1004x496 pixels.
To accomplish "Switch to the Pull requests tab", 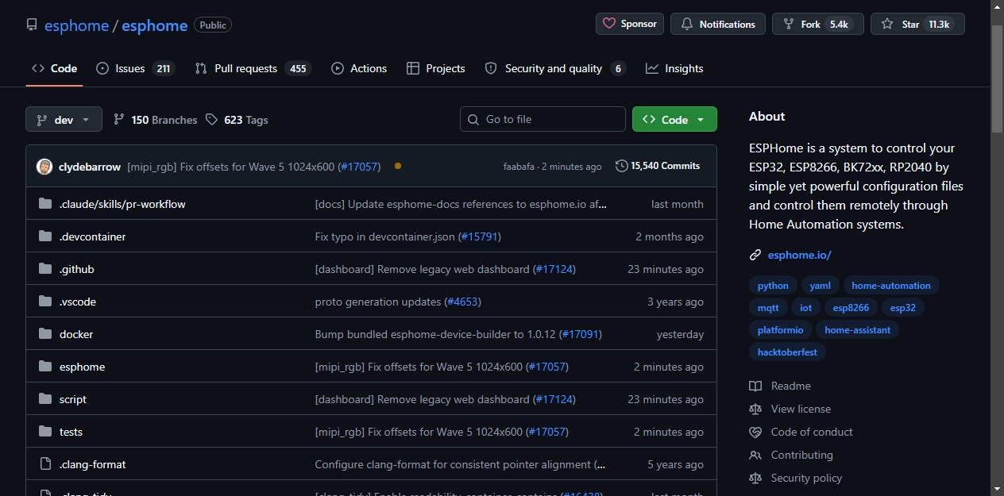I will pos(253,68).
